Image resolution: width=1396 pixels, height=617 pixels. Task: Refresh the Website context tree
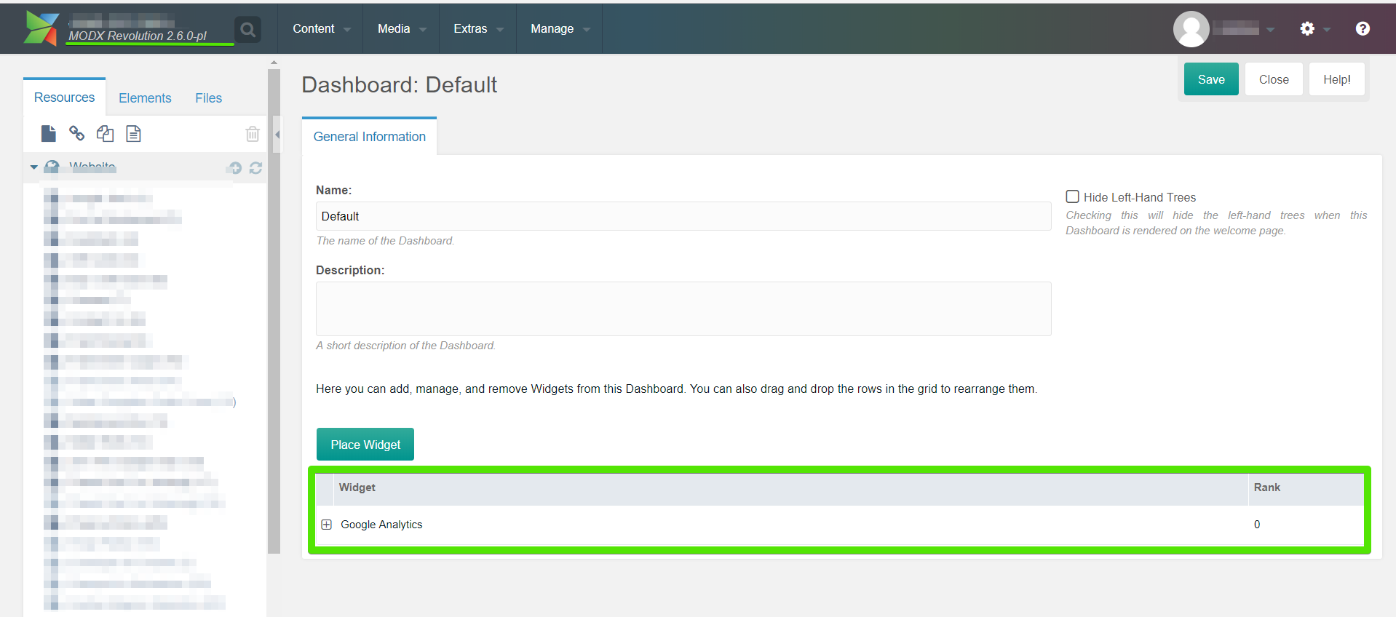point(255,168)
